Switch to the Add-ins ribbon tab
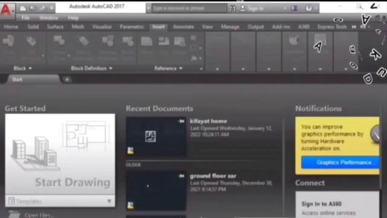The width and height of the screenshot is (387, 218). coord(281,27)
